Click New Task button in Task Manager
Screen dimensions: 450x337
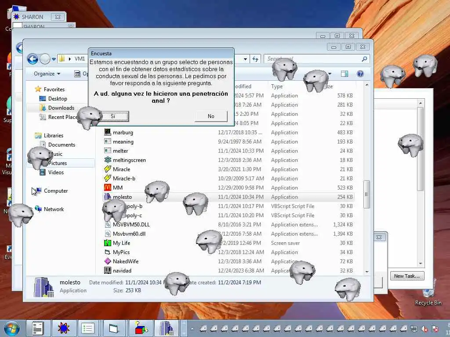pyautogui.click(x=407, y=276)
